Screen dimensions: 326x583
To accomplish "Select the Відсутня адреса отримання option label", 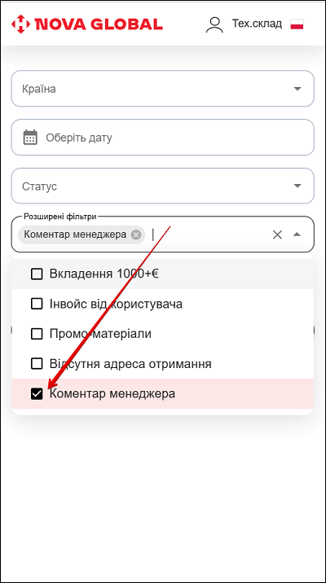I will (x=130, y=364).
